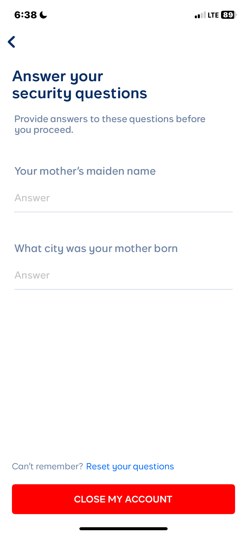Tap the home indicator bar
The height and width of the screenshot is (535, 247).
click(x=123, y=529)
